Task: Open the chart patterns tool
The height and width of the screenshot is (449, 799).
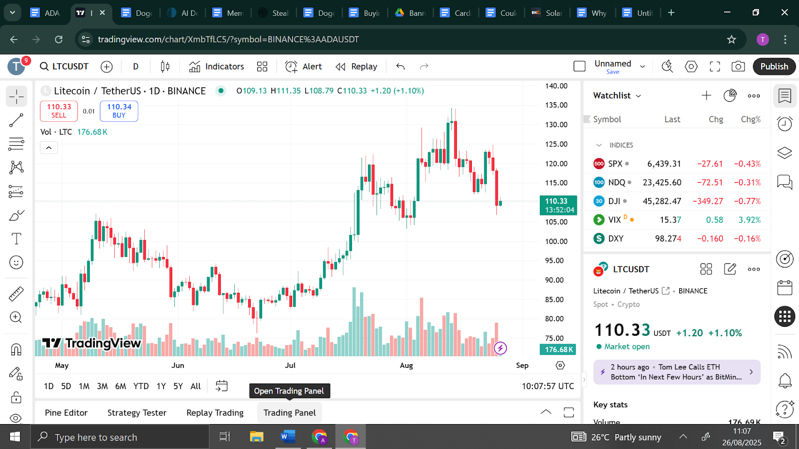Action: click(16, 167)
